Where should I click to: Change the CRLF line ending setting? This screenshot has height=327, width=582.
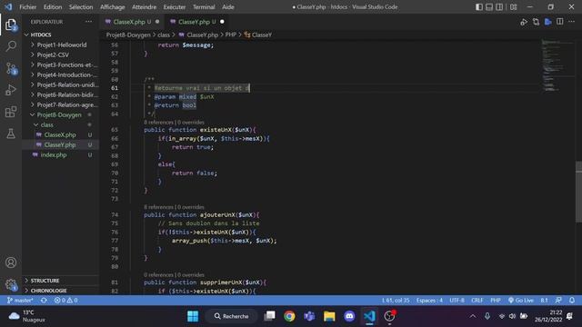(477, 301)
